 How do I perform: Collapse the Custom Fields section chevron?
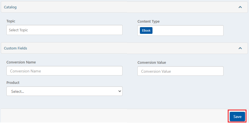[x=240, y=48]
